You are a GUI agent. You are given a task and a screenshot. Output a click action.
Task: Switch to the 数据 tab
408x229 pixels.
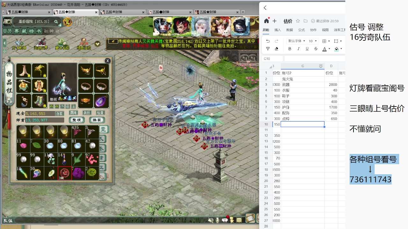[x=289, y=30]
